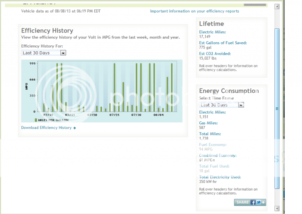Viewport: 302px width, 214px height.
Task: Click the Combined Economy header
Action: [218, 155]
